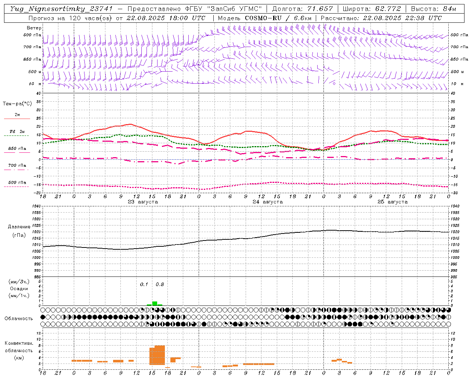
Task: Click the Давление pressure label
Action: (x=19, y=227)
